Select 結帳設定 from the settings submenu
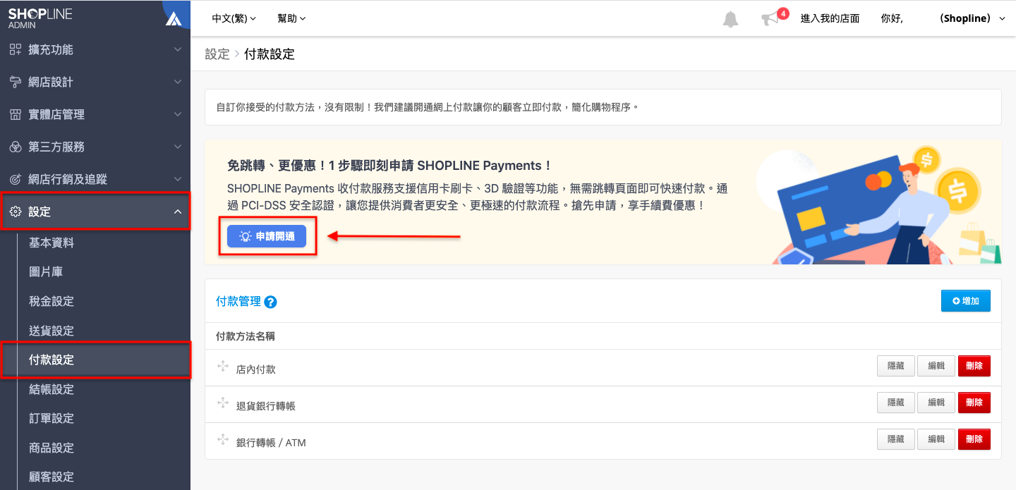The image size is (1016, 490). pos(52,389)
